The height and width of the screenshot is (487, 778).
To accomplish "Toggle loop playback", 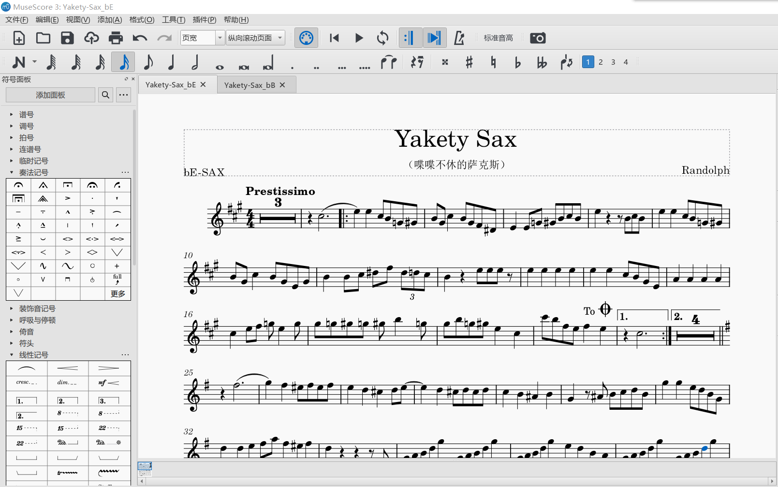I will click(382, 38).
